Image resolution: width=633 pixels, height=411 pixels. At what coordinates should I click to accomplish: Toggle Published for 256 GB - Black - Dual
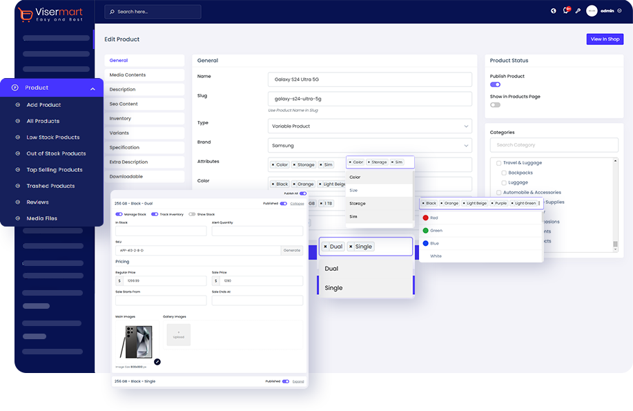(x=284, y=204)
